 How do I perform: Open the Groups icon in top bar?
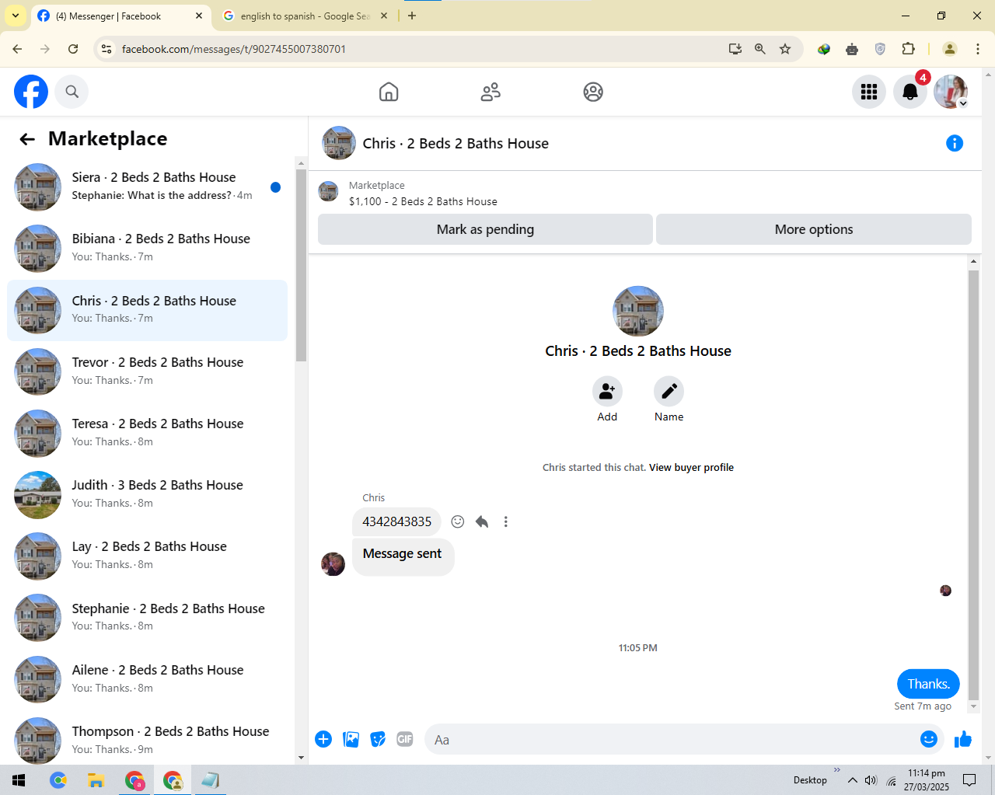pyautogui.click(x=593, y=92)
